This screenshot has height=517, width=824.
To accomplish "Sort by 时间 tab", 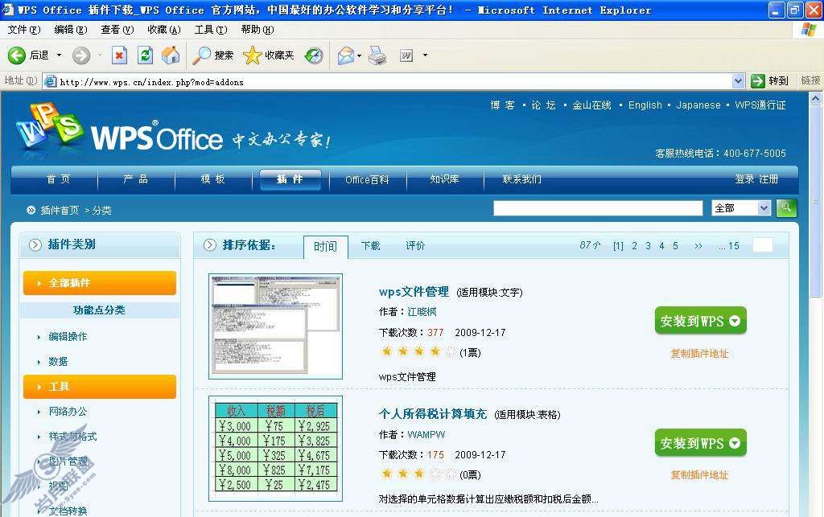I will pos(325,246).
